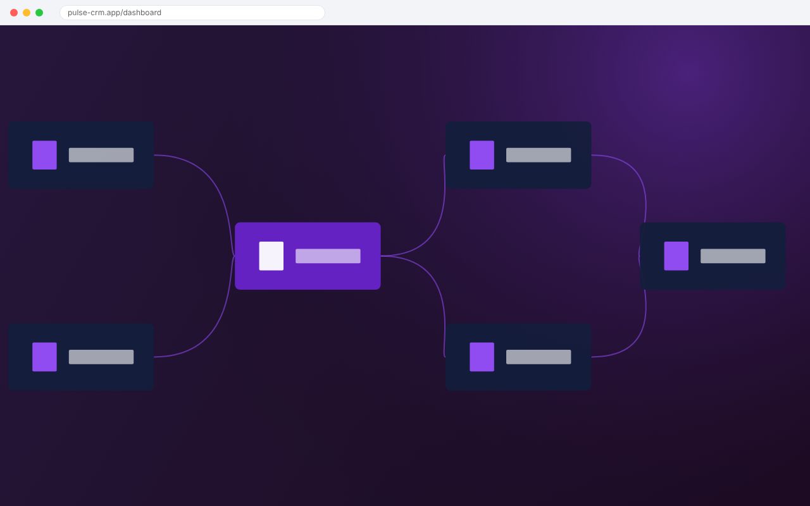Maximize the window with the green button
810x506 pixels.
(x=39, y=13)
